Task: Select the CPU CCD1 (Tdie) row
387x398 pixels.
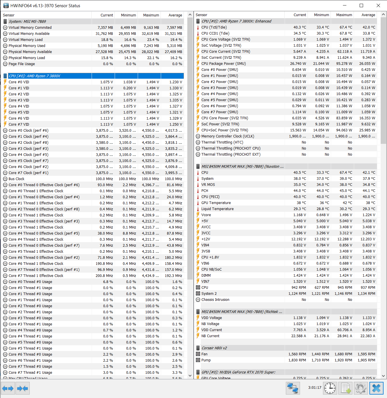Action: pyautogui.click(x=286, y=33)
